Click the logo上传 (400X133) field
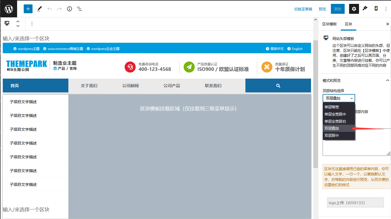This screenshot has height=219, width=391. click(355, 202)
